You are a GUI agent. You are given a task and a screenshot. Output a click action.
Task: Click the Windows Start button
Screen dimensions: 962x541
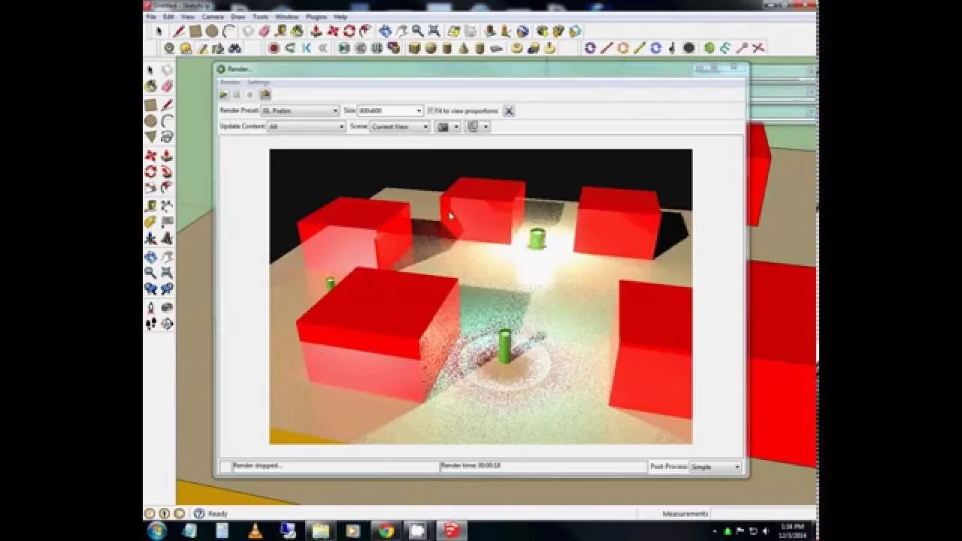click(157, 530)
